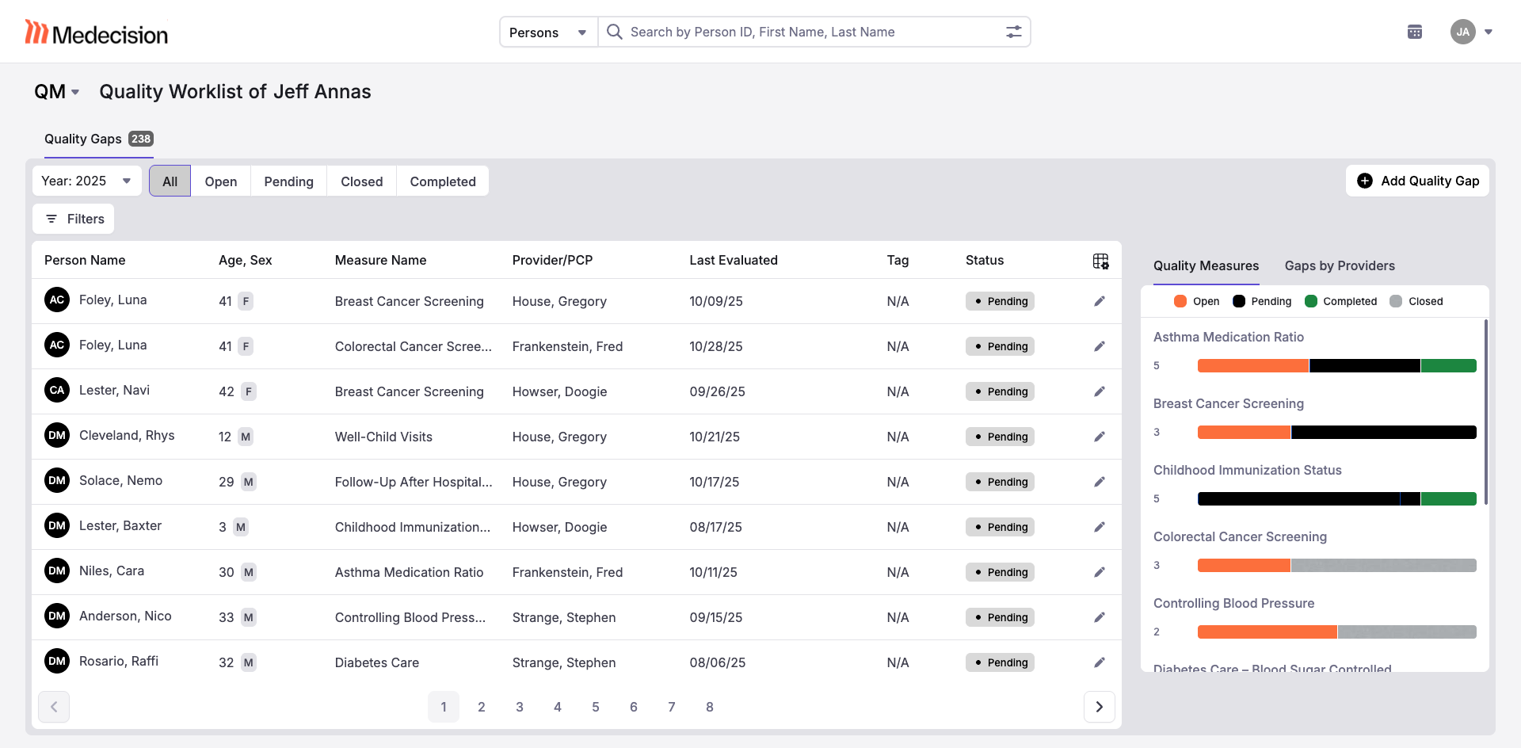Switch to Gaps by Providers tab
Viewport: 1521px width, 748px height.
[1339, 265]
